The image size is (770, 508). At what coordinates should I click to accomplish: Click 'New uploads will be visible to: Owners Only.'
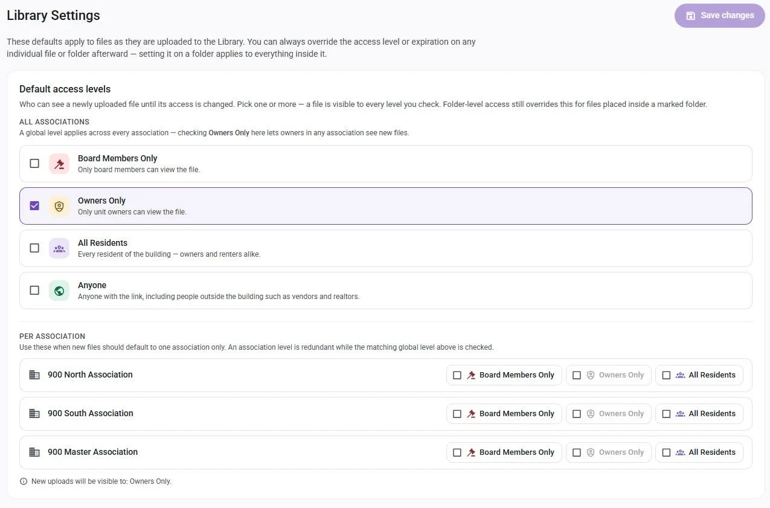coord(101,481)
